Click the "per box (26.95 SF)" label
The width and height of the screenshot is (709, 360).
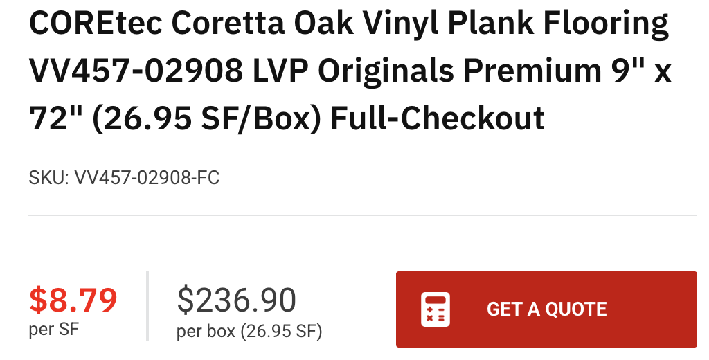coord(249,332)
